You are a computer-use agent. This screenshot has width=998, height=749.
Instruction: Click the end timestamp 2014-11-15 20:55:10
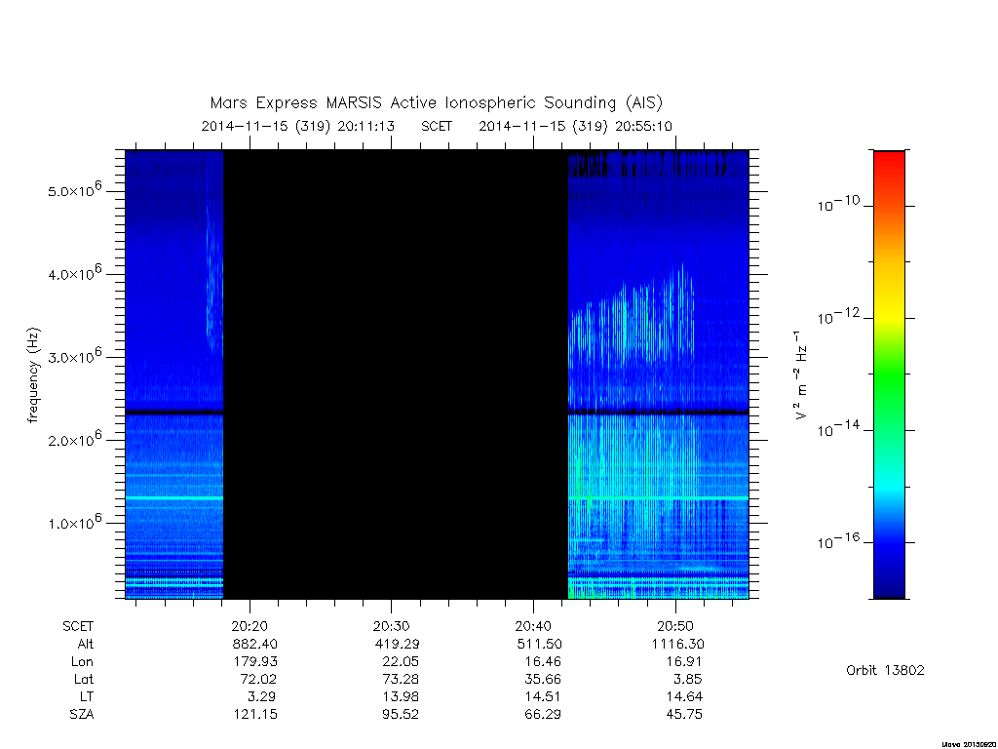[x=575, y=126]
